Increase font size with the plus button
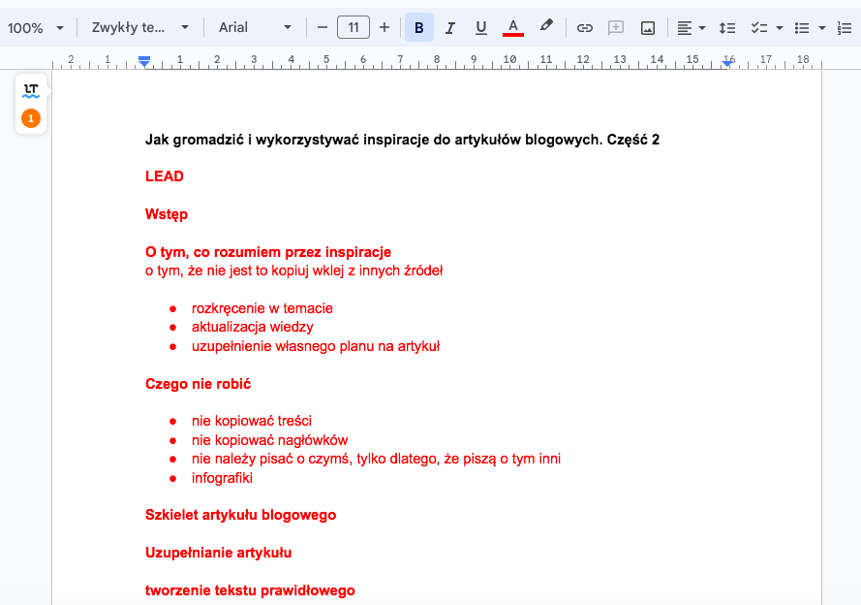 coord(384,27)
